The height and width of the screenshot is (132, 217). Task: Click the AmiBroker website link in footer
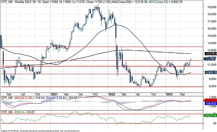70,131
